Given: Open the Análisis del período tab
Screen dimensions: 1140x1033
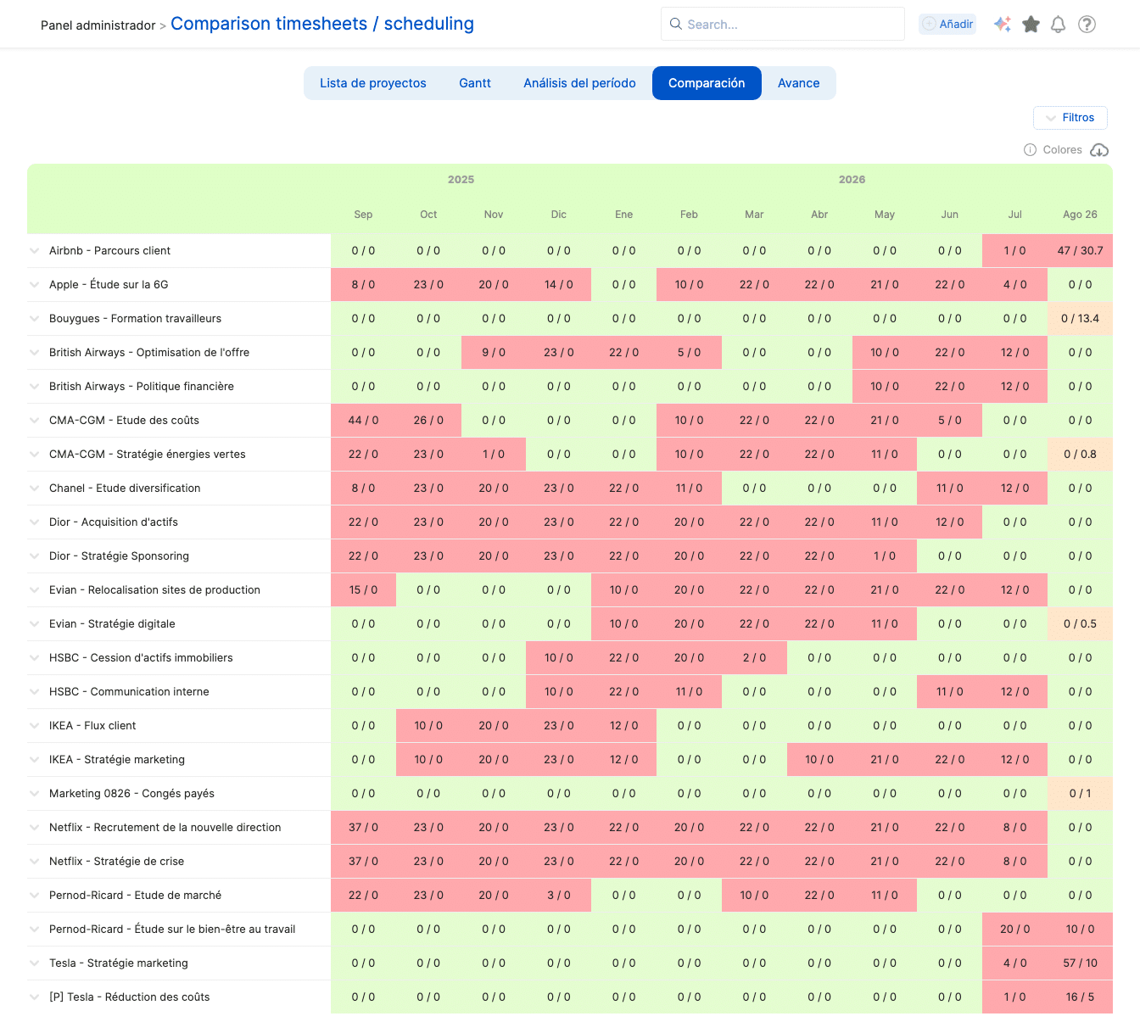Looking at the screenshot, I should click(579, 83).
